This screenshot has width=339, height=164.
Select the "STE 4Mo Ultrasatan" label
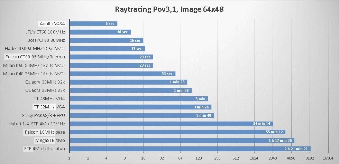click(x=45, y=149)
